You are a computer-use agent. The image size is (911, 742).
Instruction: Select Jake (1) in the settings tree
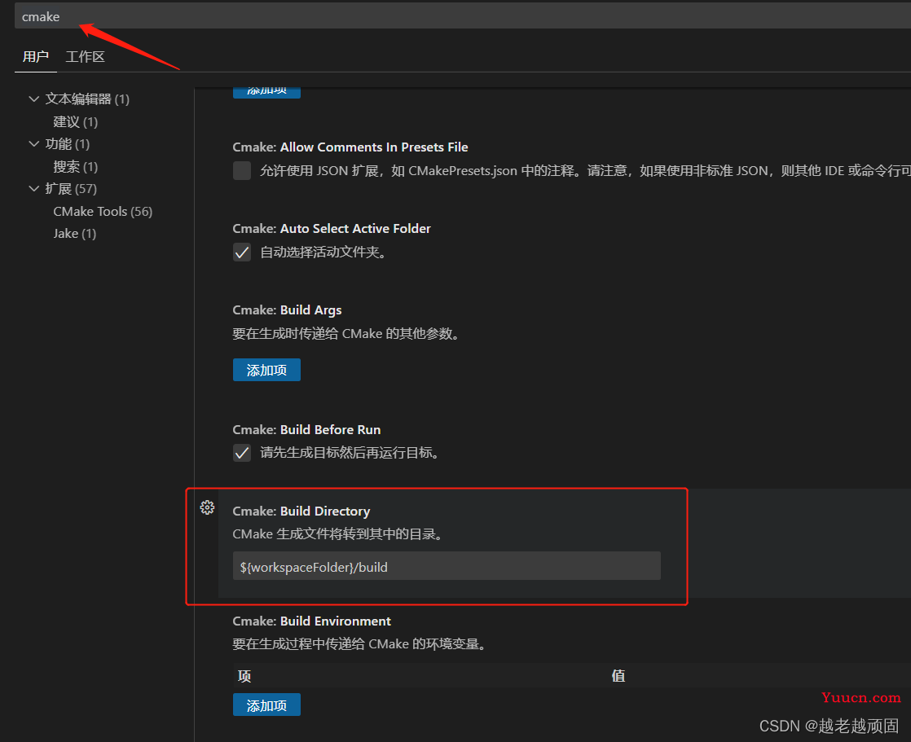(x=75, y=234)
